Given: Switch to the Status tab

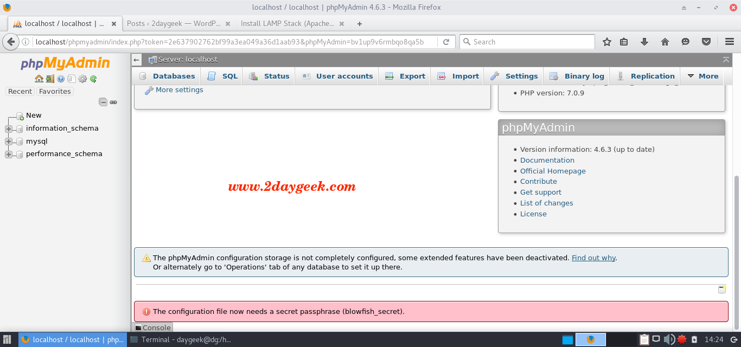Looking at the screenshot, I should pos(269,76).
